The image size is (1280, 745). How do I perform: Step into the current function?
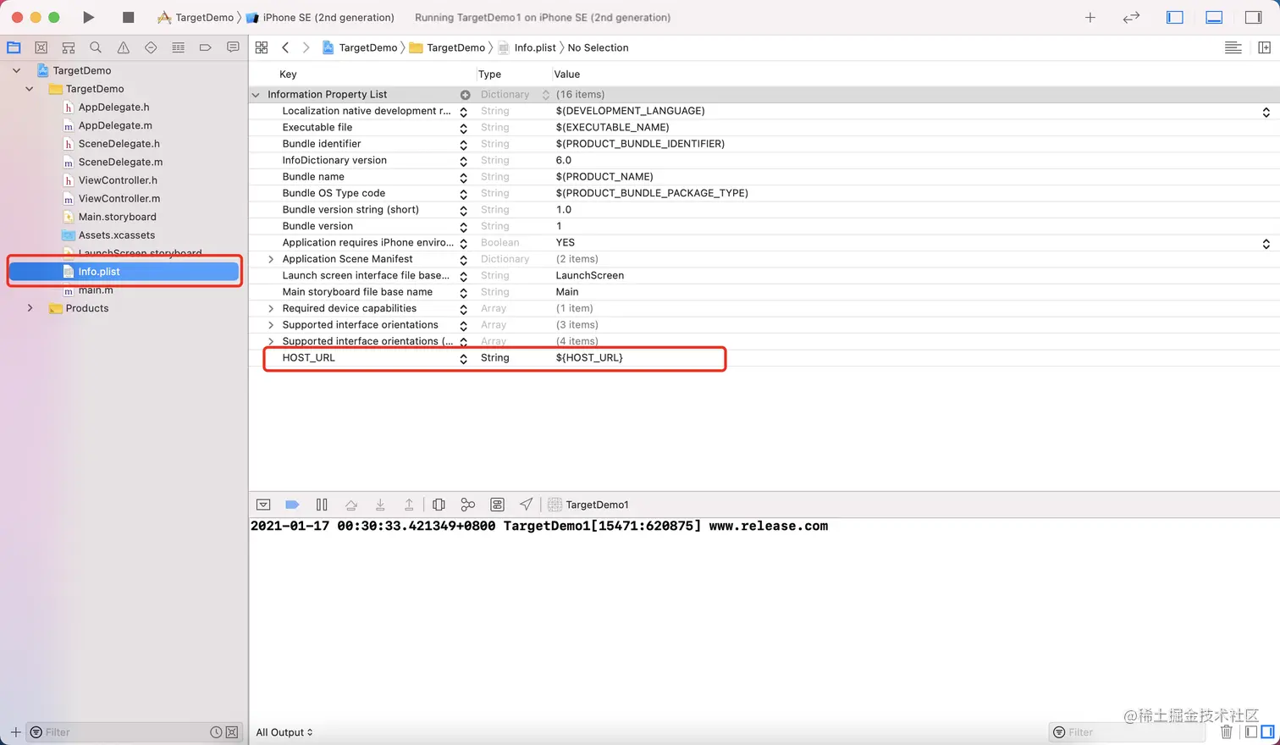coord(380,505)
